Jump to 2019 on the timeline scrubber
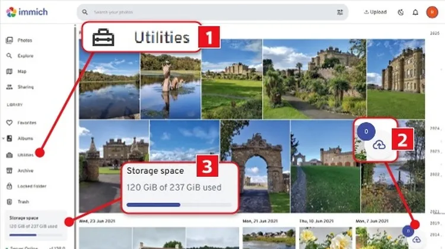Viewport: 445px width, 249px height. point(434,223)
